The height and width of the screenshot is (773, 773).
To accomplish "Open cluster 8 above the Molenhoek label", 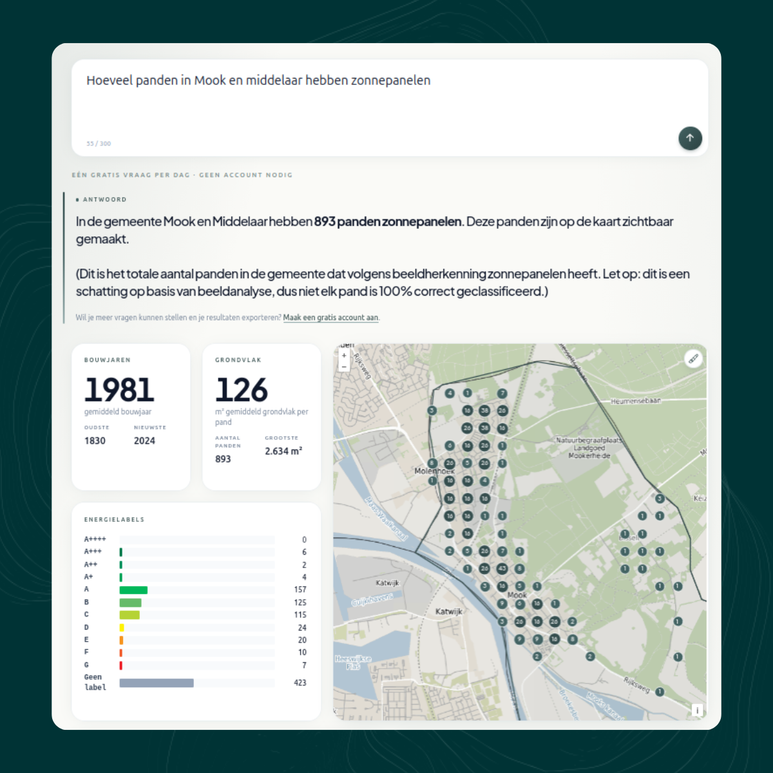I will point(432,463).
